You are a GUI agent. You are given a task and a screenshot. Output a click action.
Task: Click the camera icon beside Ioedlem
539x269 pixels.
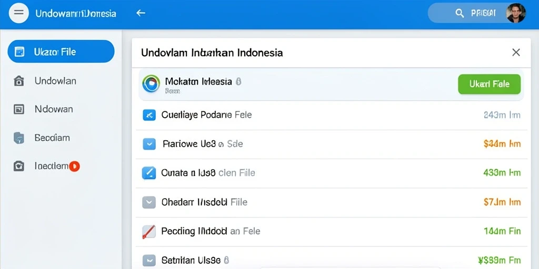(18, 166)
